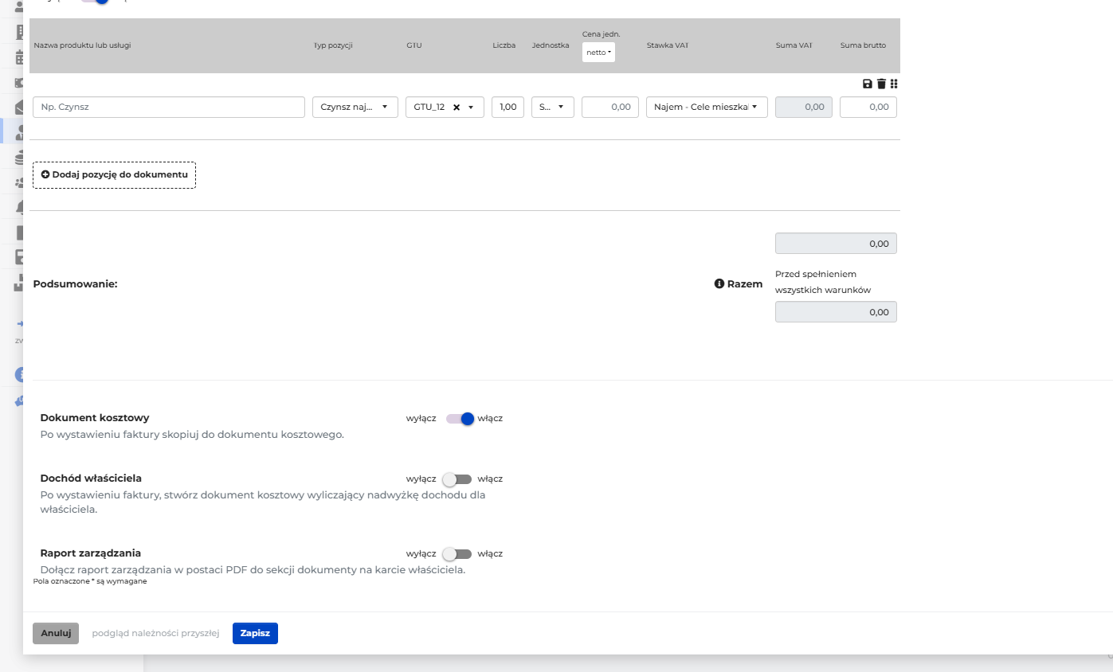This screenshot has width=1113, height=672.
Task: Click the Typ pozycji column header
Action: (x=333, y=45)
